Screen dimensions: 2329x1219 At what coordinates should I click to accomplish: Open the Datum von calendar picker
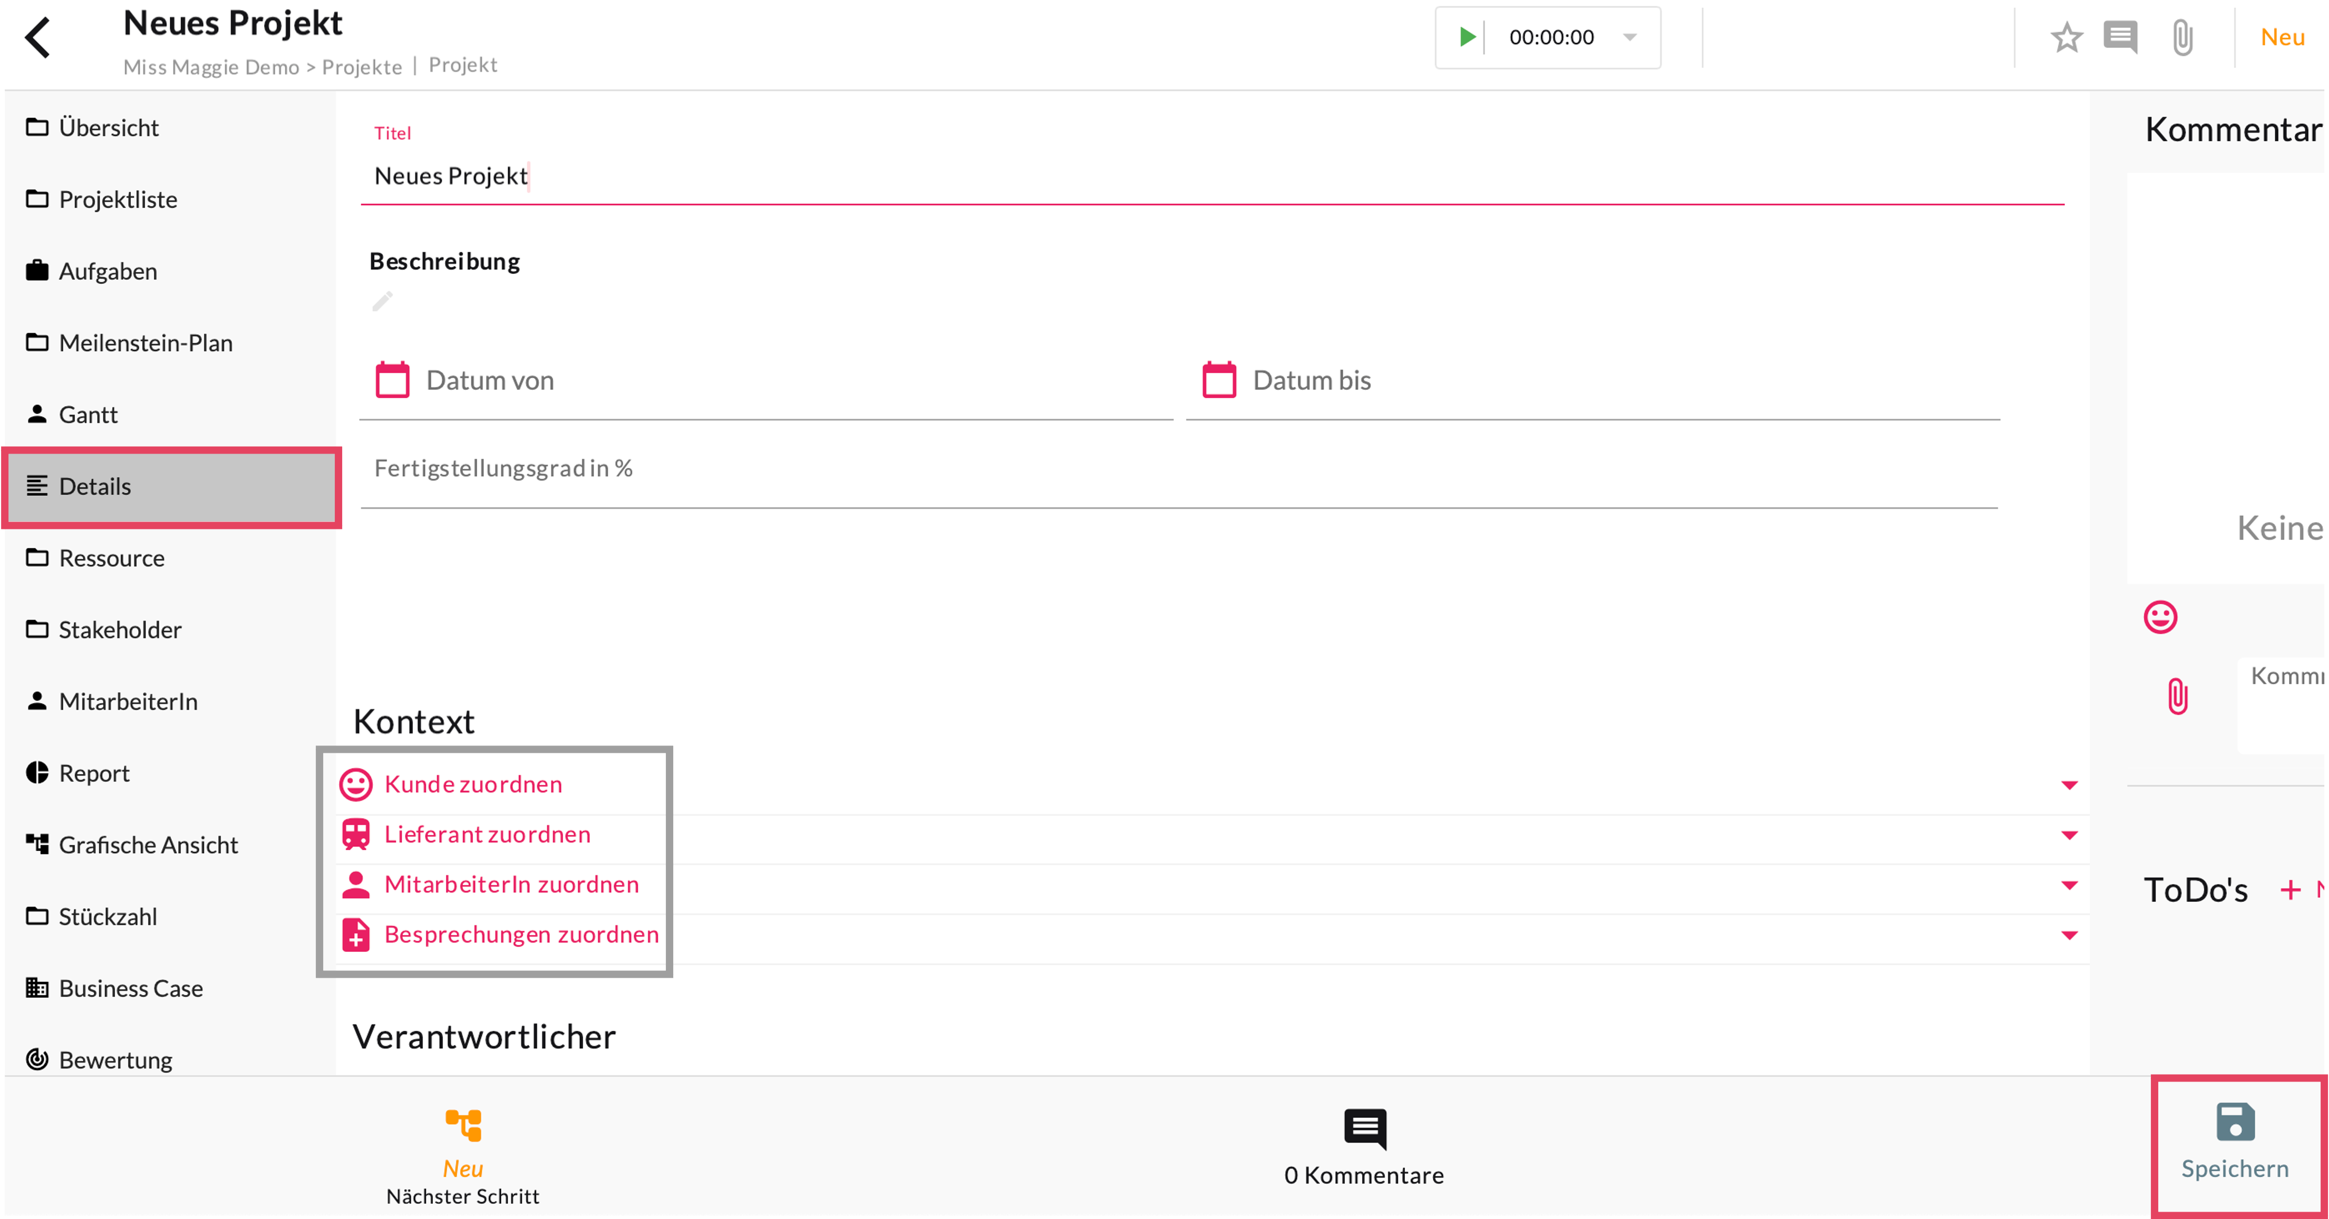click(392, 380)
